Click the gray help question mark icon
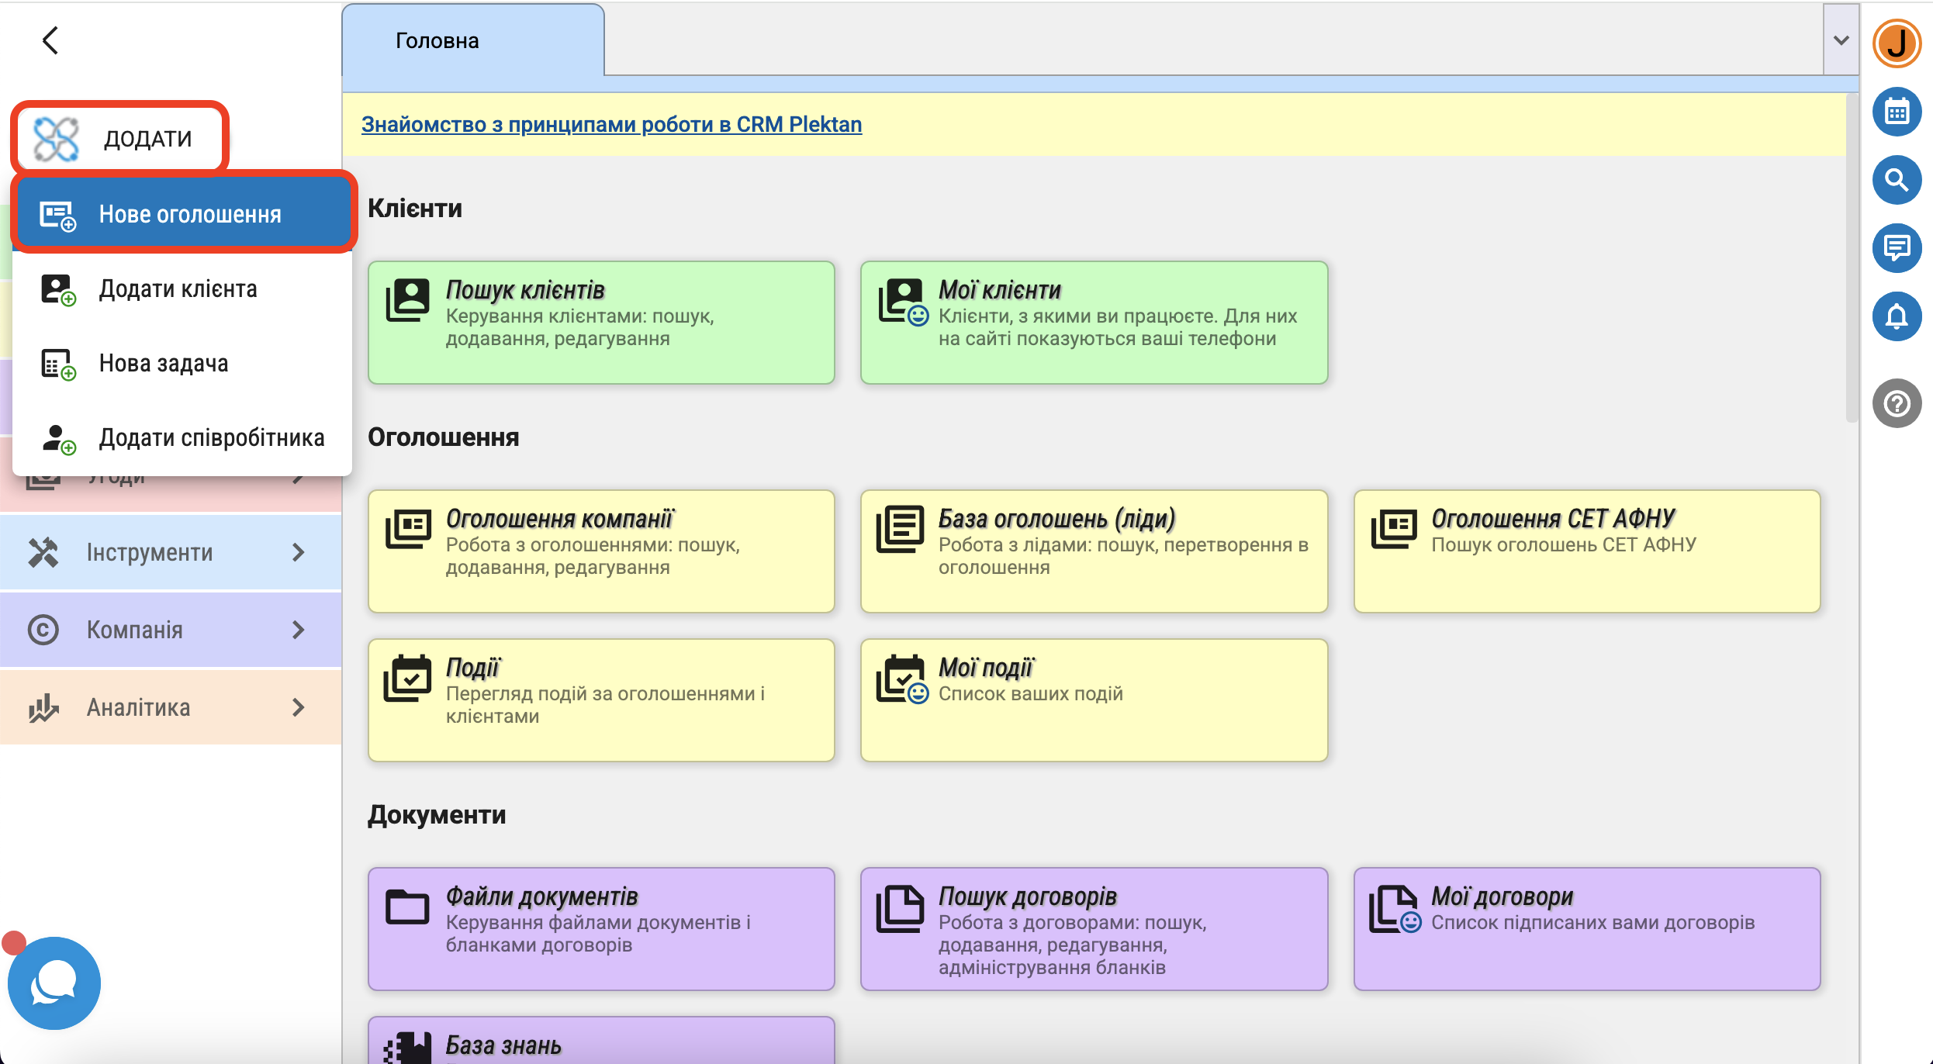 point(1897,403)
